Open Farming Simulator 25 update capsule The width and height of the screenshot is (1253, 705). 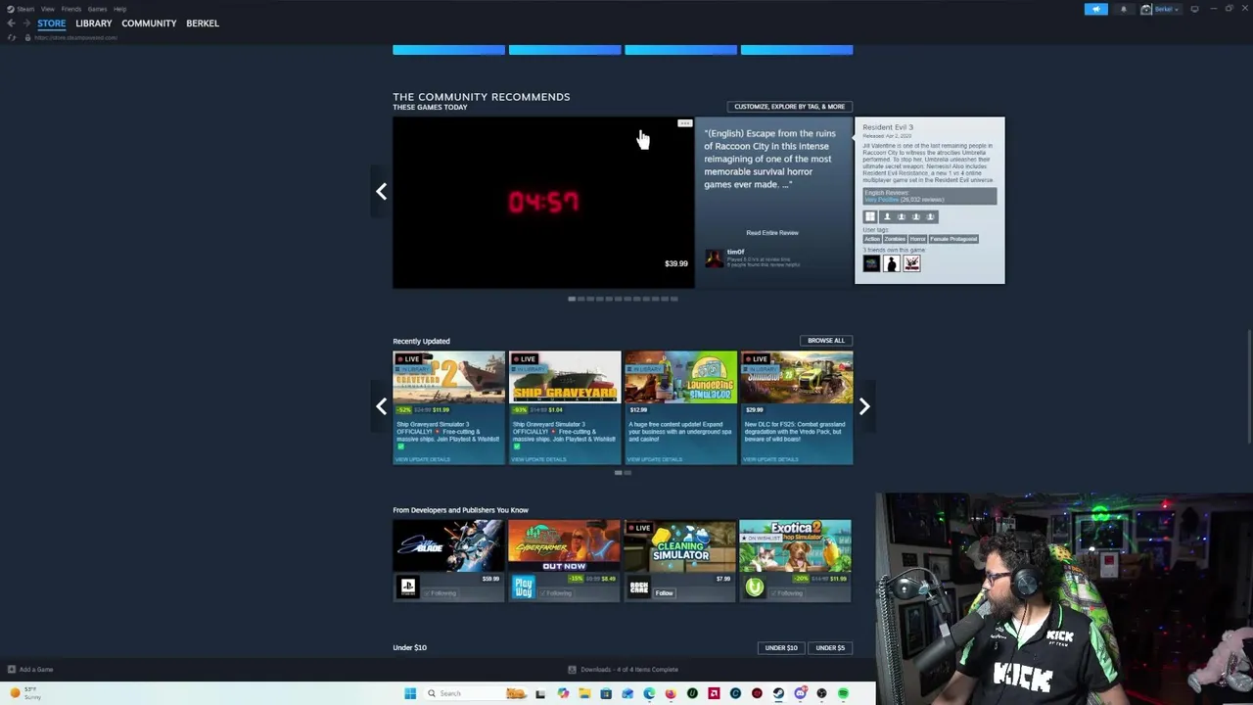tap(796, 407)
